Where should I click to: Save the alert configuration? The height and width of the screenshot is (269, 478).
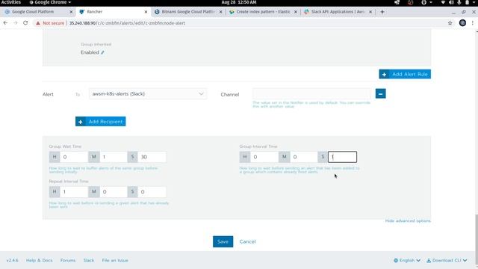pos(223,241)
